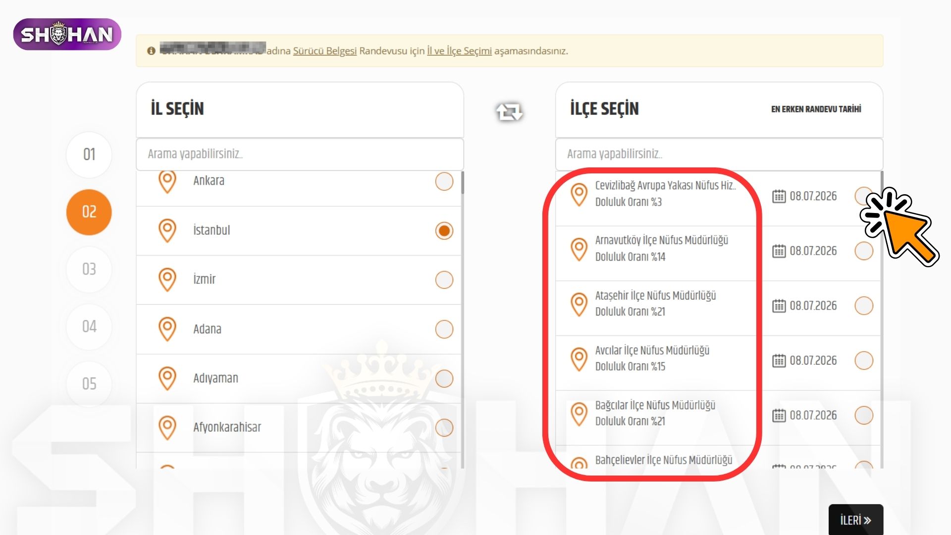Open the Sürücü Belgesi link

(x=325, y=51)
